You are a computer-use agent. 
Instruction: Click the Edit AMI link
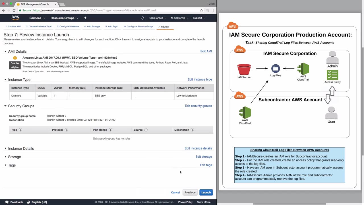click(x=206, y=51)
